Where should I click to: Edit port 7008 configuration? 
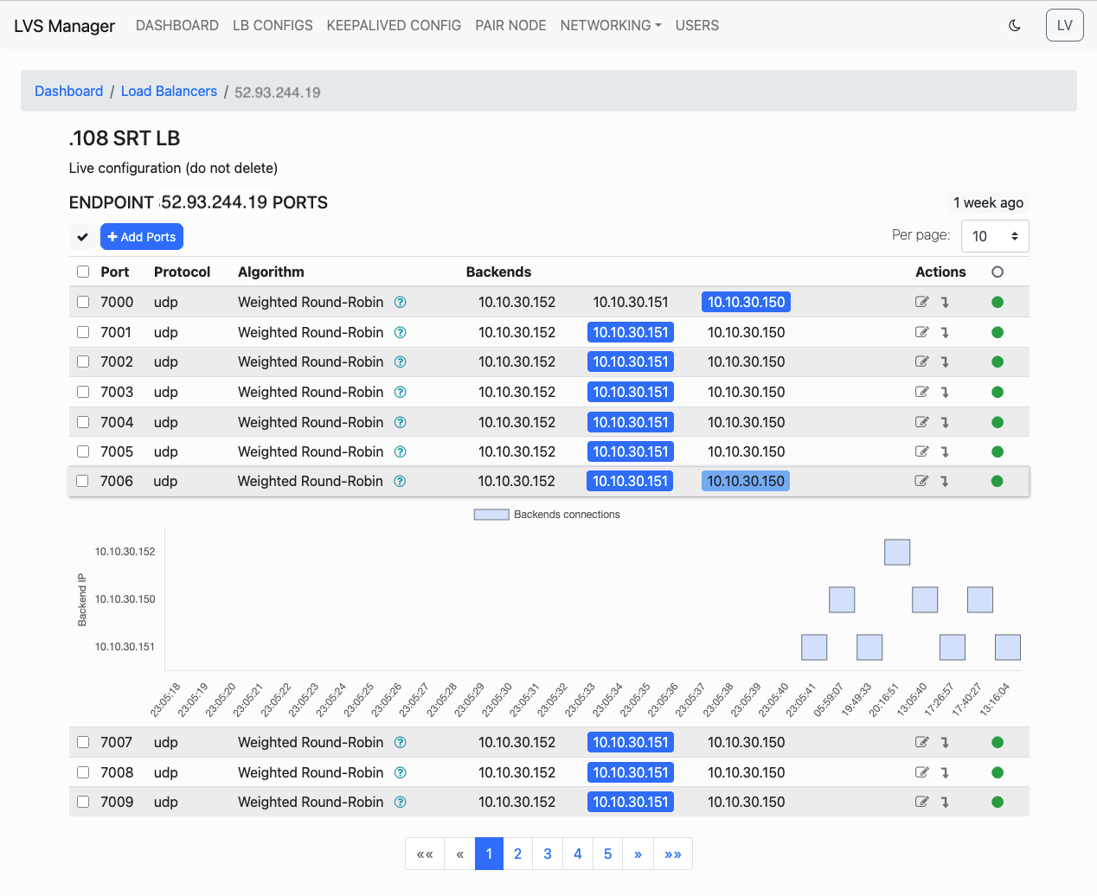tap(922, 772)
